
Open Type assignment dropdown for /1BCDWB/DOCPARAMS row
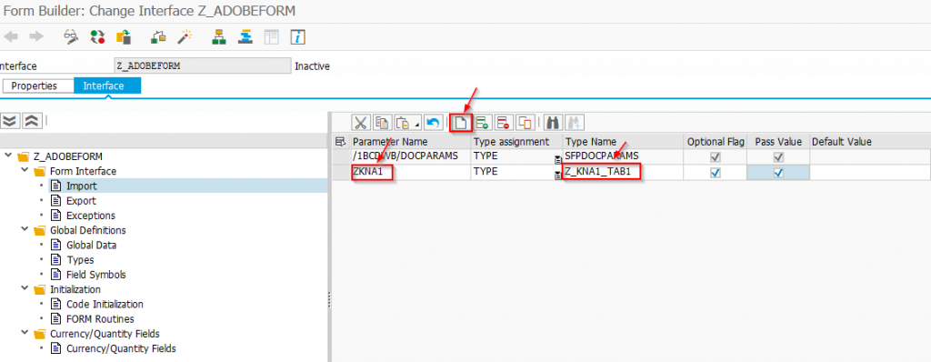tap(557, 159)
